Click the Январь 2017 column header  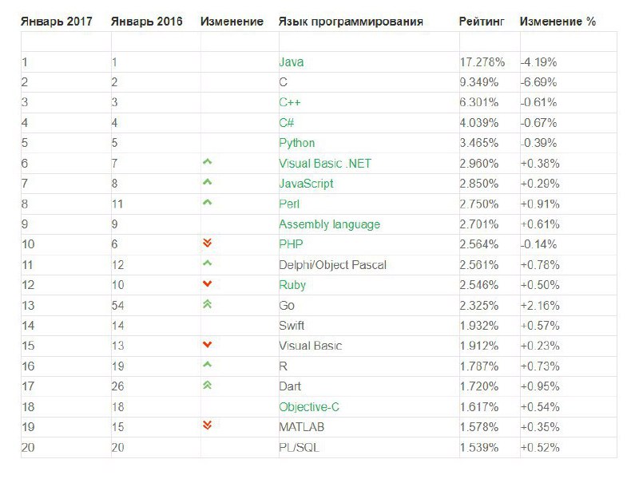click(57, 22)
